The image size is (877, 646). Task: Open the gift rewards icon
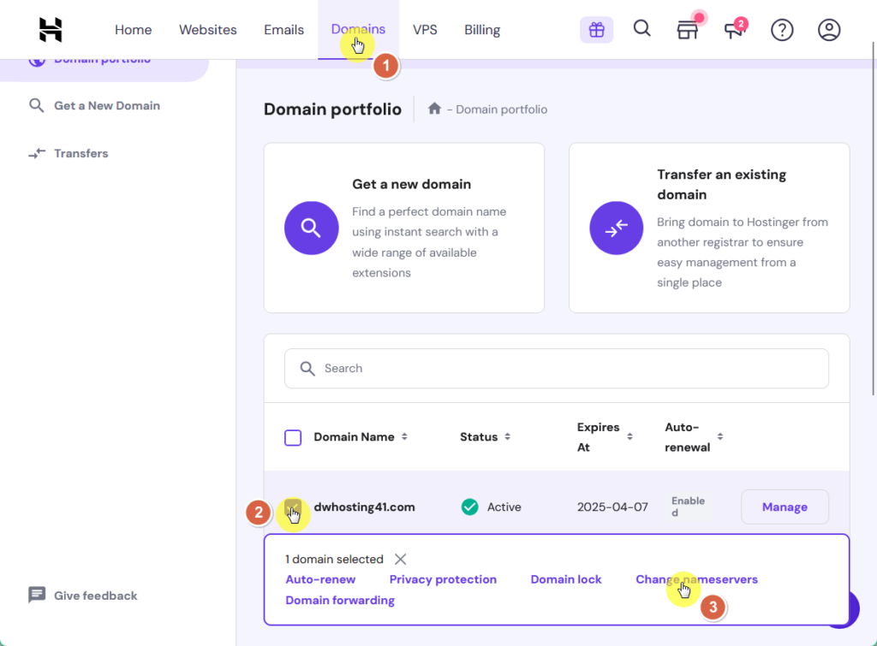[596, 30]
